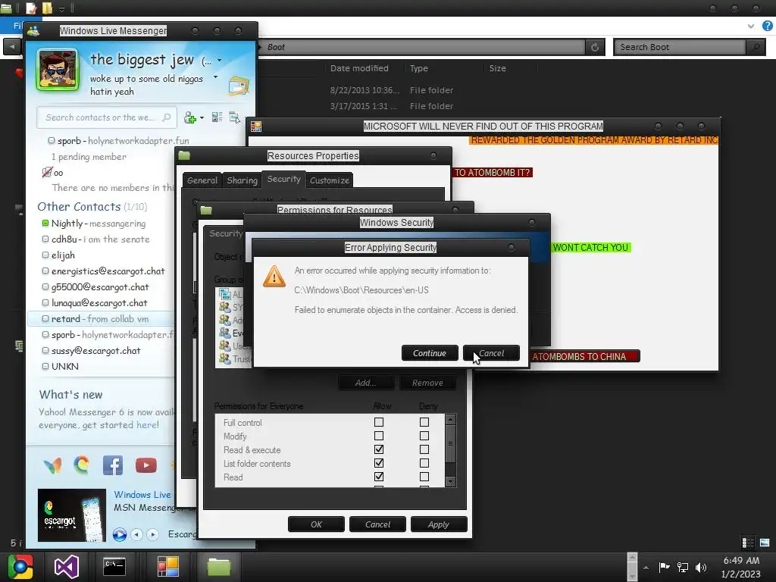
Task: Click permissions list scroll up arrow
Action: click(450, 420)
